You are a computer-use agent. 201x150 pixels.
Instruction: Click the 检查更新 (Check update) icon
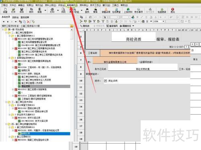(x=162, y=10)
